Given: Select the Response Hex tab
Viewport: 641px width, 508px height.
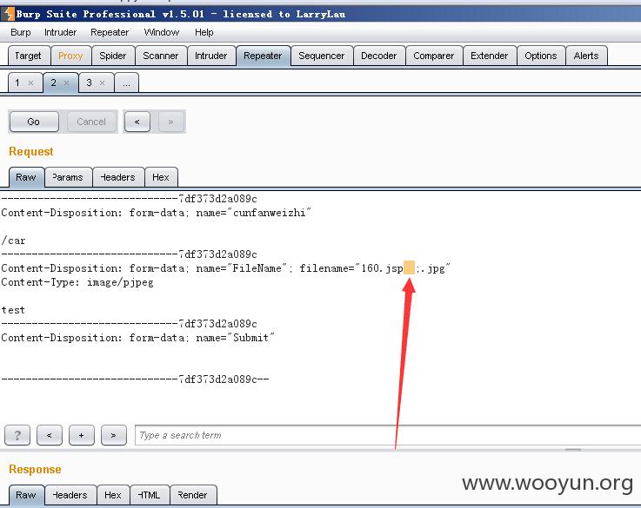Looking at the screenshot, I should (x=113, y=495).
